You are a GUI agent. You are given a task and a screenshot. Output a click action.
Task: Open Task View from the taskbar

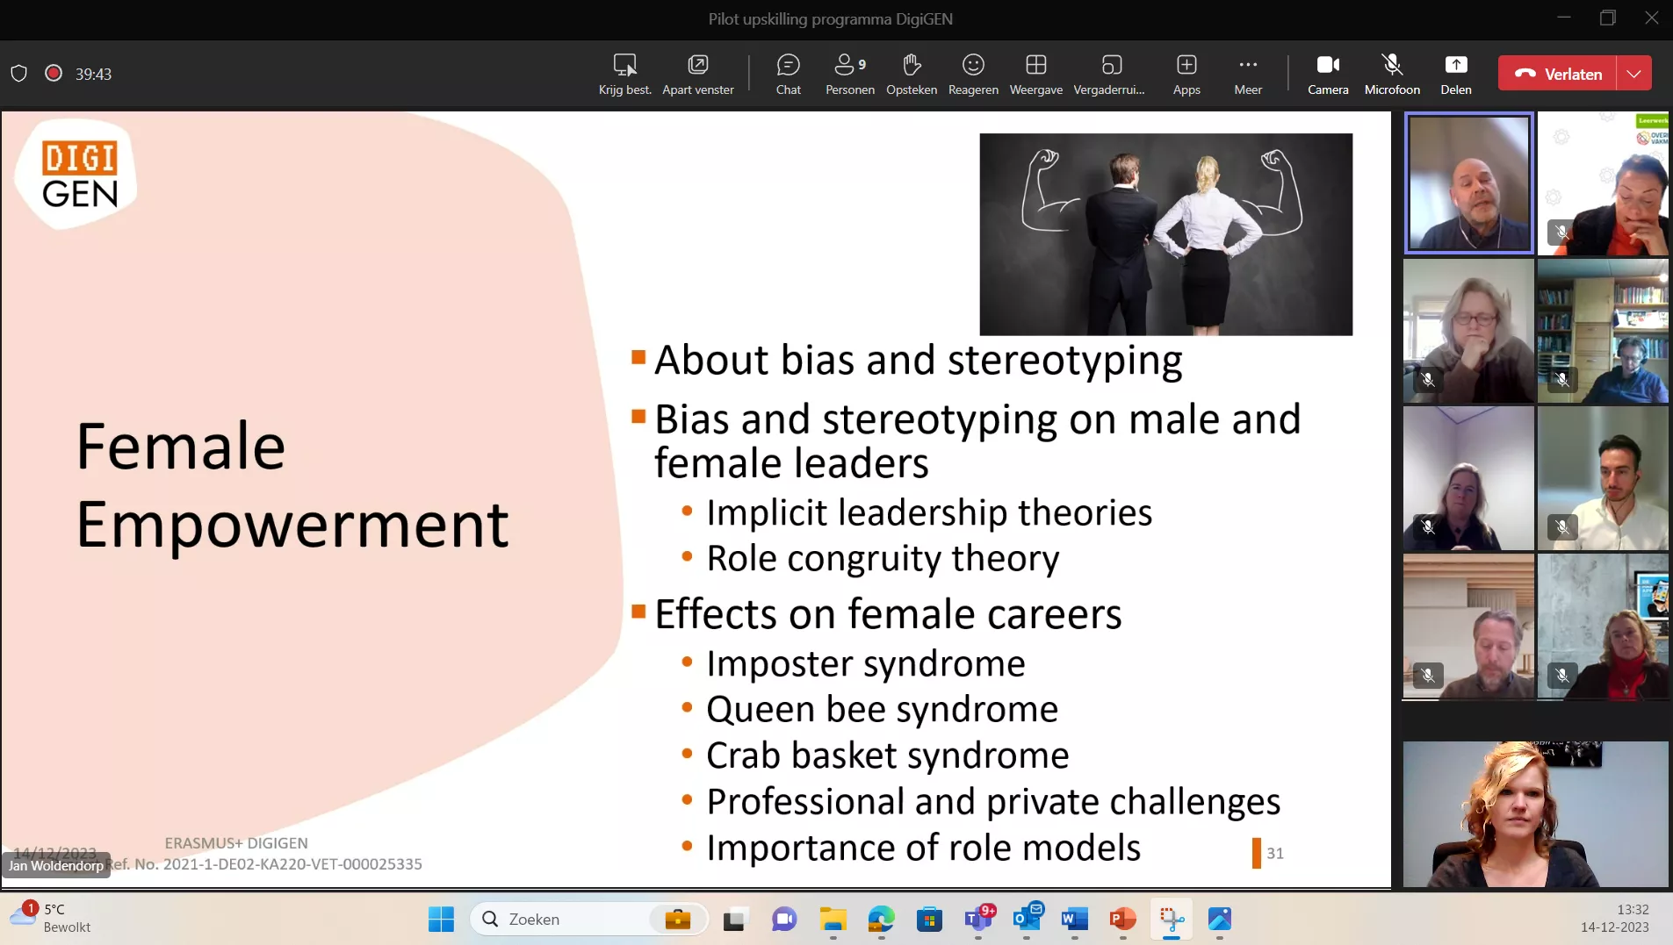[734, 919]
